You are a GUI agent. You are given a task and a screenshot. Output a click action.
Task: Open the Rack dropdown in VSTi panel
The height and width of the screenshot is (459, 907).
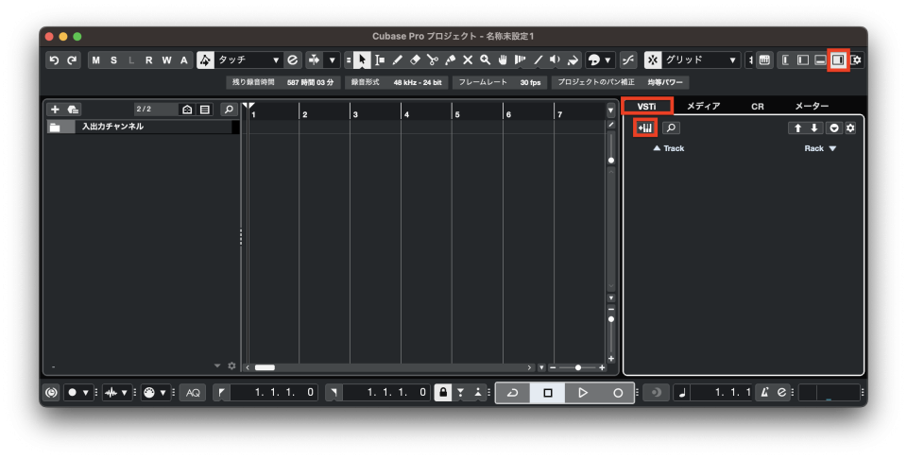820,148
